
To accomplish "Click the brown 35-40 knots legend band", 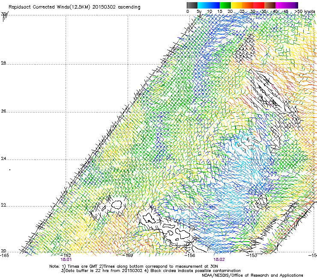I will (x=270, y=5).
